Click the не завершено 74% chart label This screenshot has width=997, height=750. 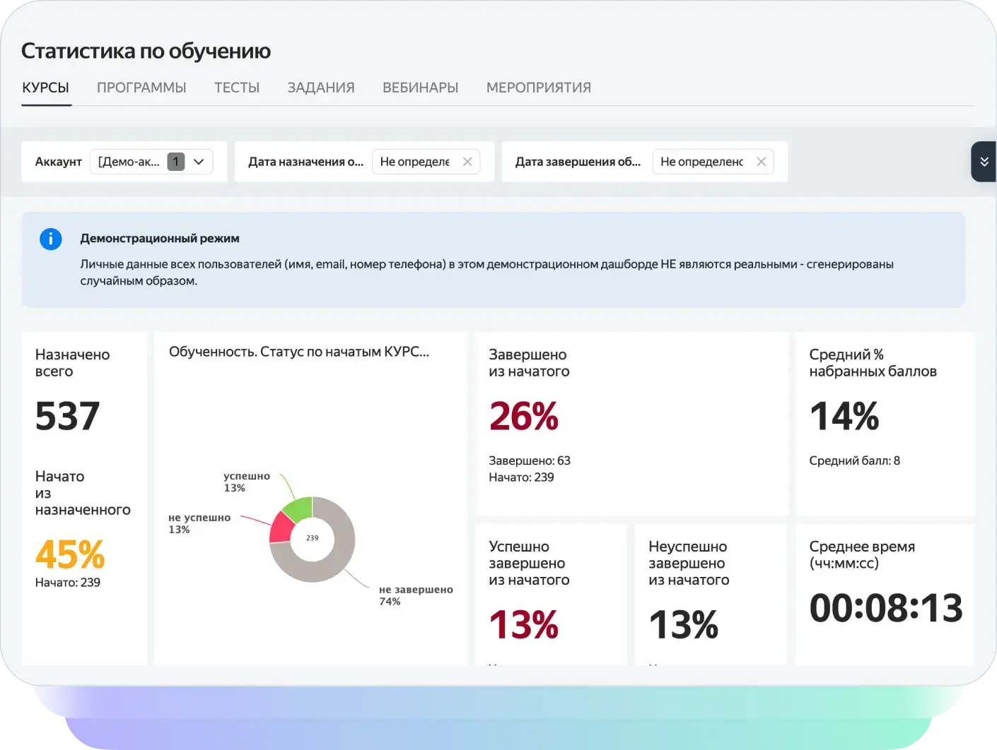(x=416, y=595)
